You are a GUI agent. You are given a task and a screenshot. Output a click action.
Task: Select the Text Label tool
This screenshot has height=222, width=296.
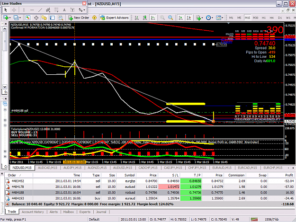coord(72,10)
